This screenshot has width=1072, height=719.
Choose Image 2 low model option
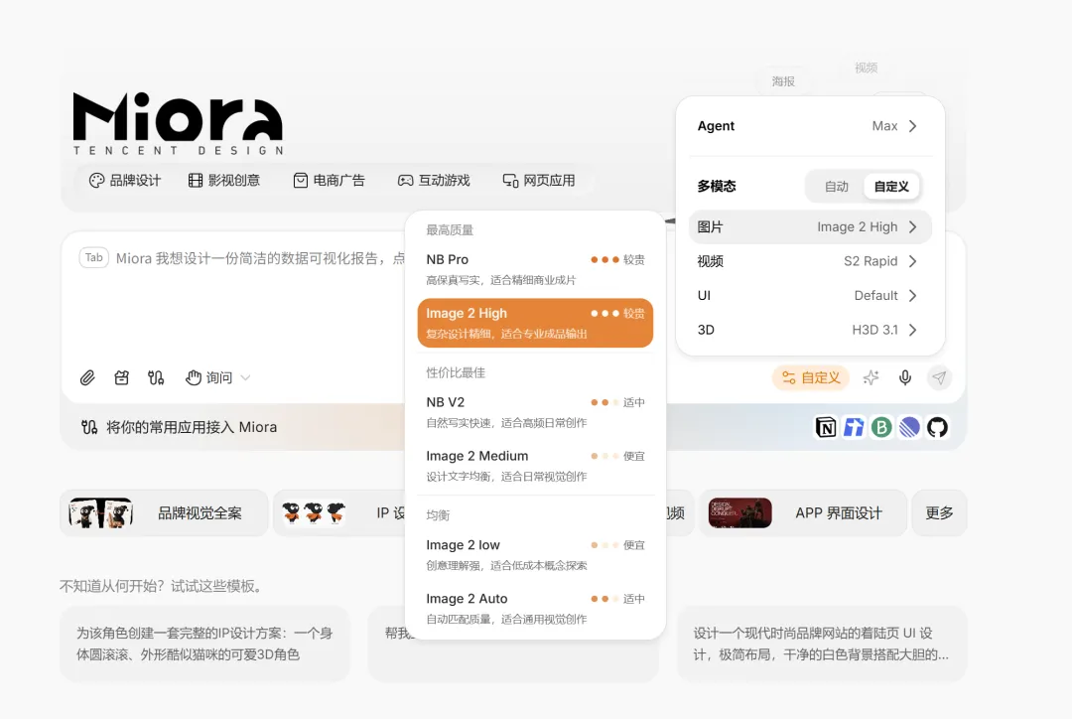[x=535, y=554]
